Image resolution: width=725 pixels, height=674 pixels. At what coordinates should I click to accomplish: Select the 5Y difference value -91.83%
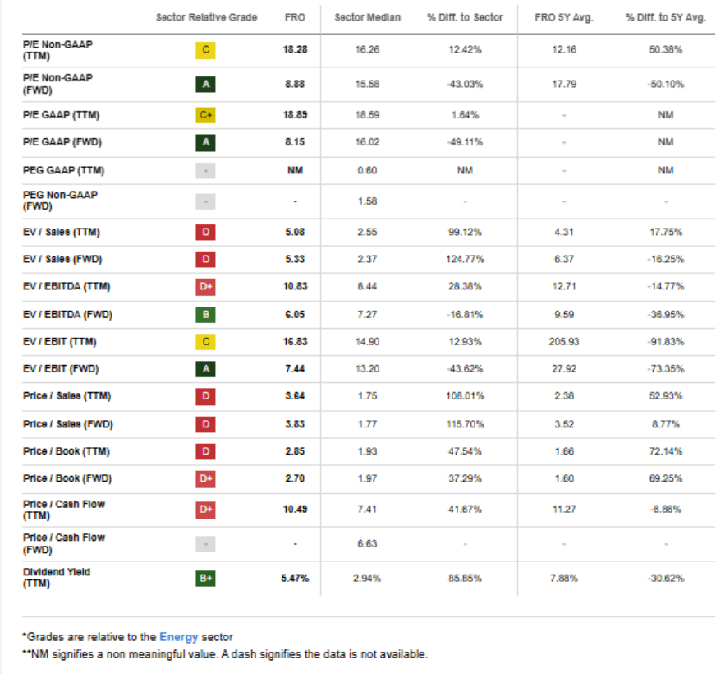pyautogui.click(x=665, y=342)
